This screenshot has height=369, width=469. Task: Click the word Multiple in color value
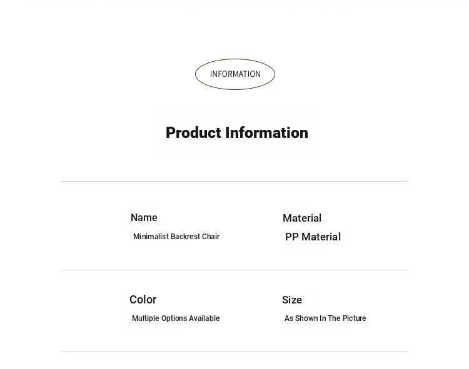146,318
